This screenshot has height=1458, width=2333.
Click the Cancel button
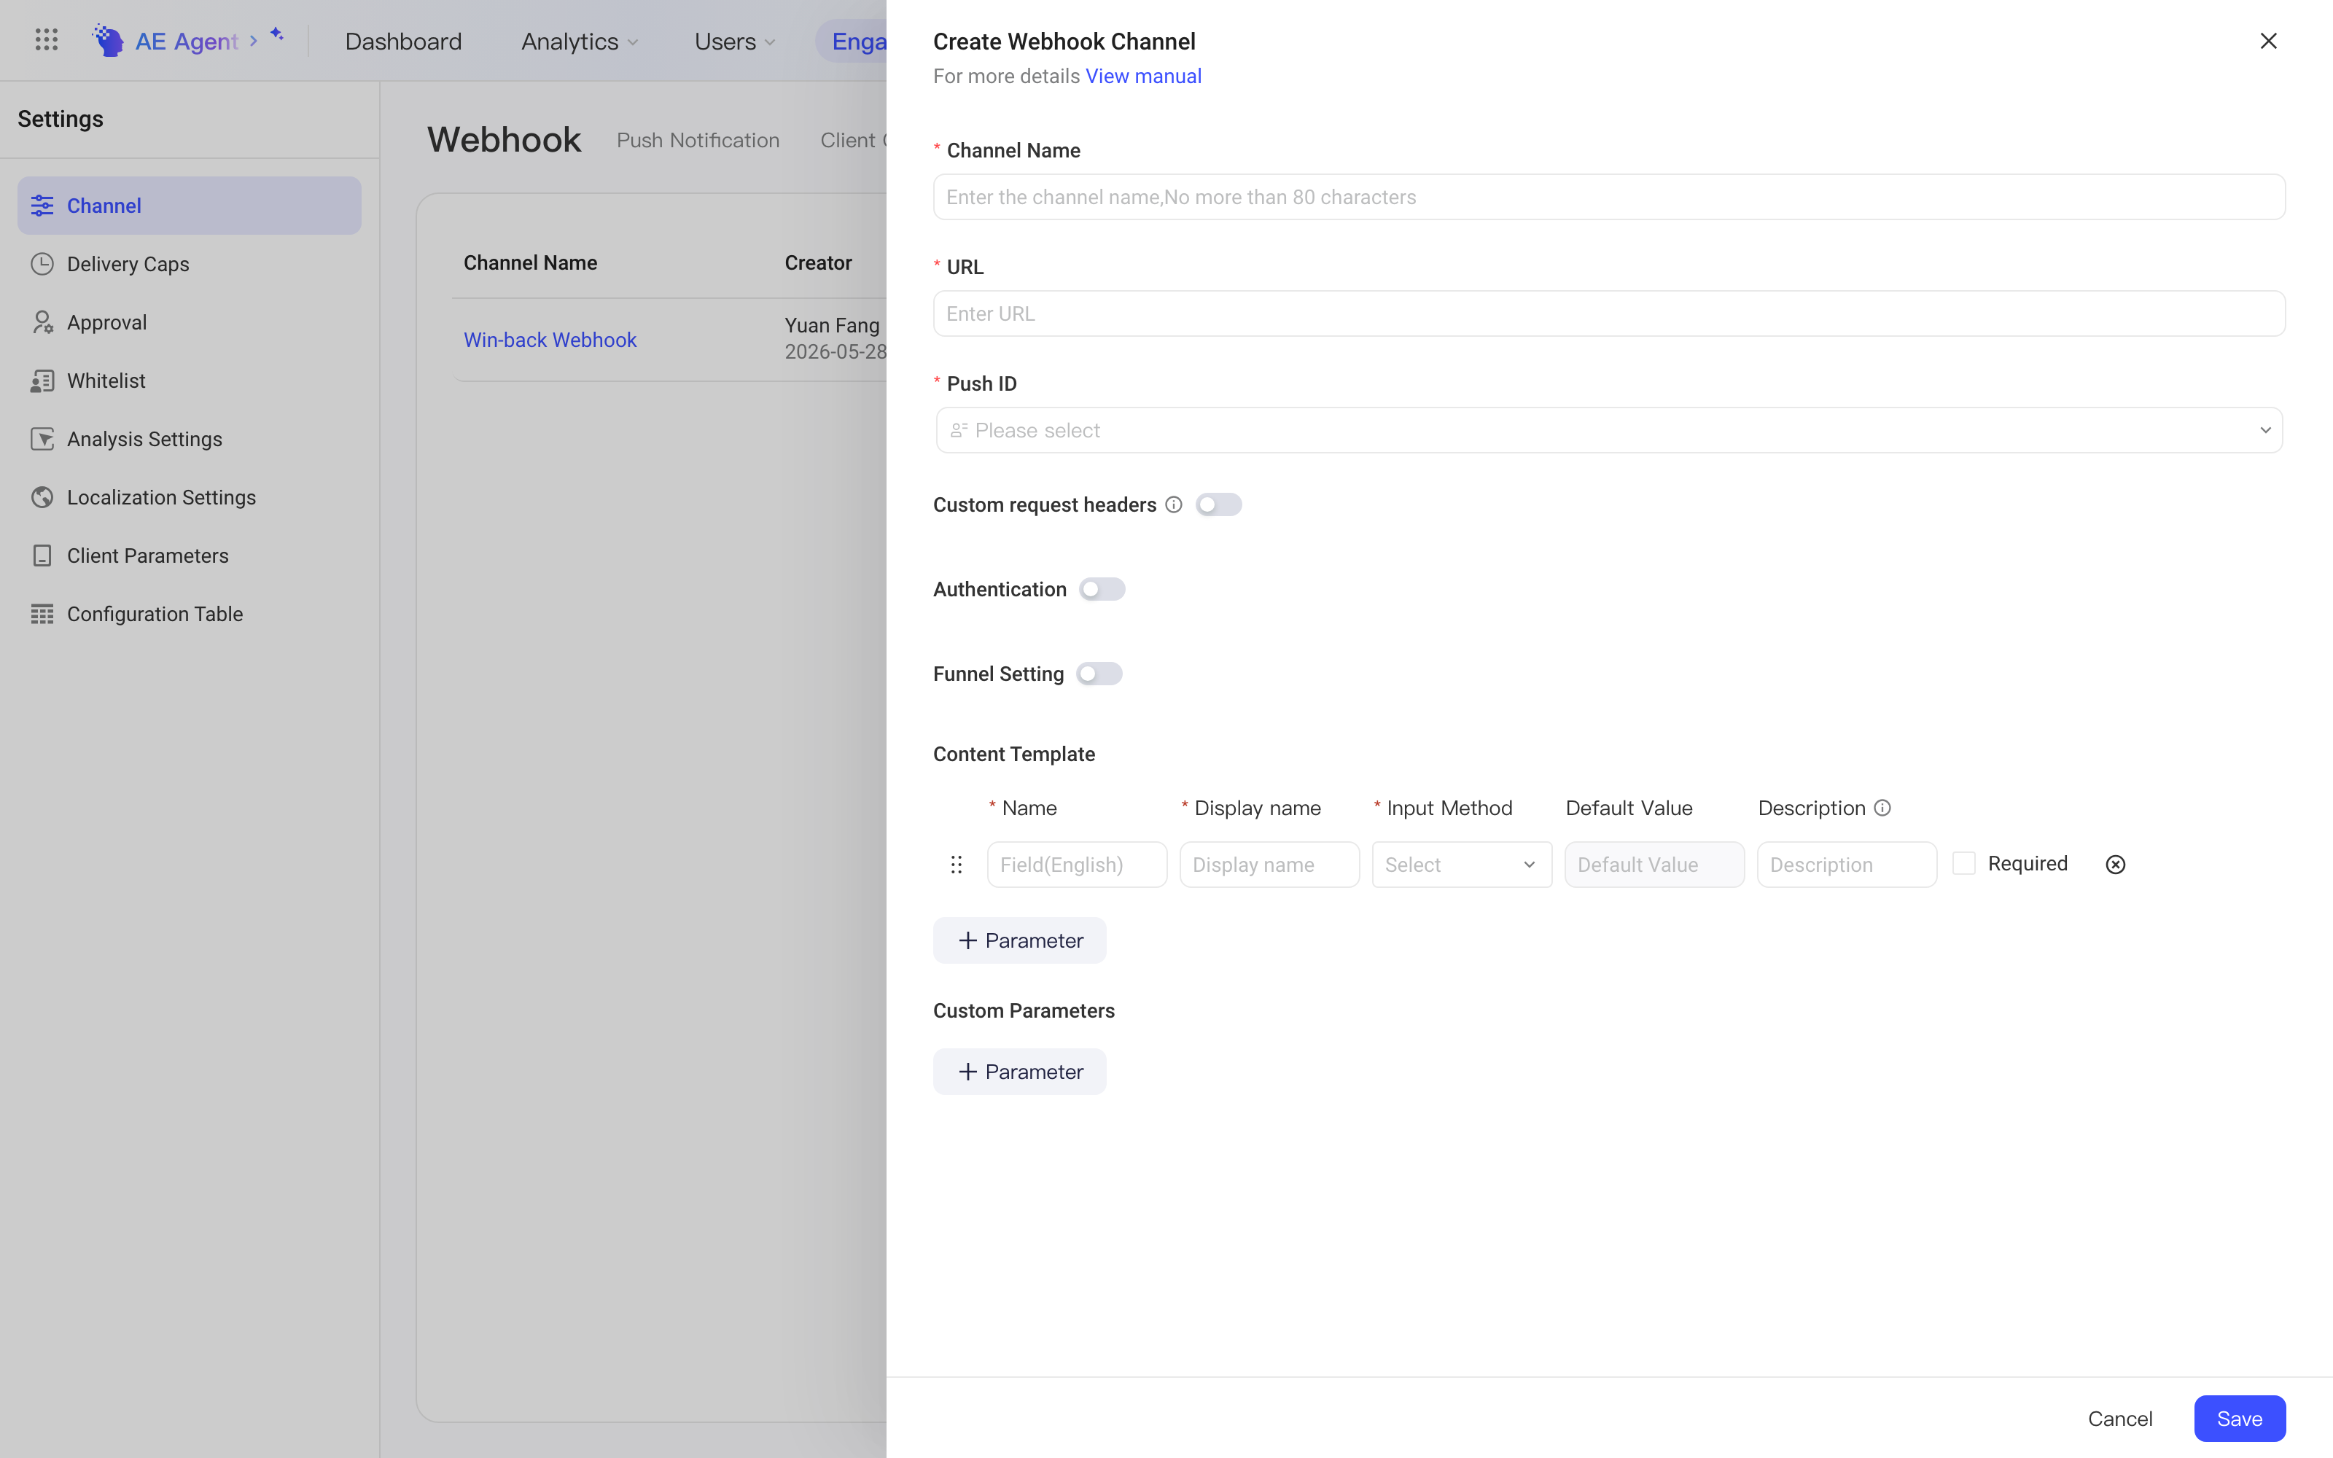pyautogui.click(x=2120, y=1419)
